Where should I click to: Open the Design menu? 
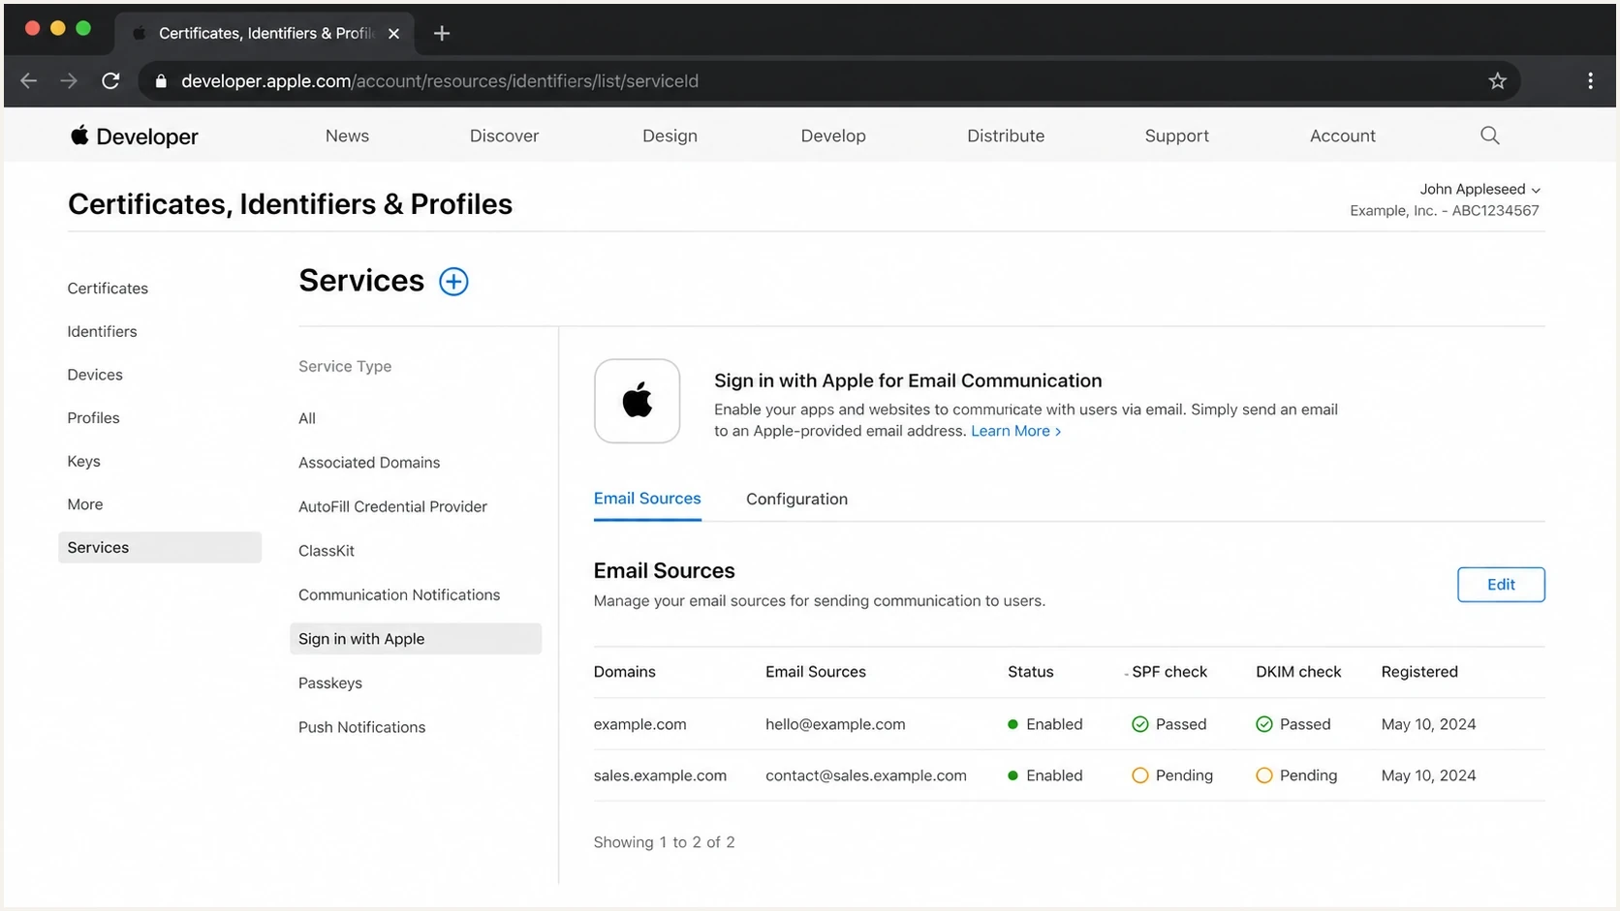670,137
